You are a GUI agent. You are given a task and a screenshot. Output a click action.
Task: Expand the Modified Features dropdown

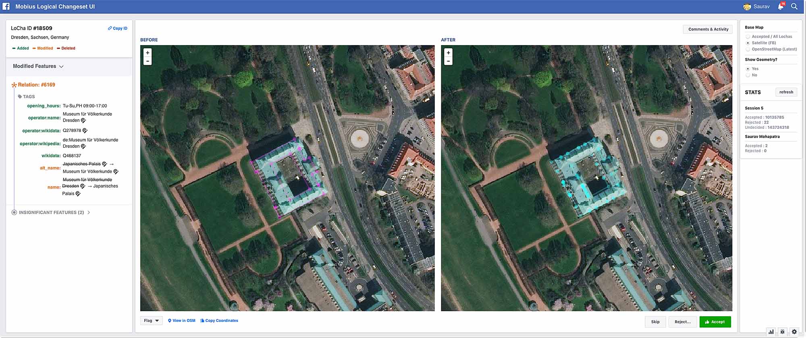coord(38,66)
